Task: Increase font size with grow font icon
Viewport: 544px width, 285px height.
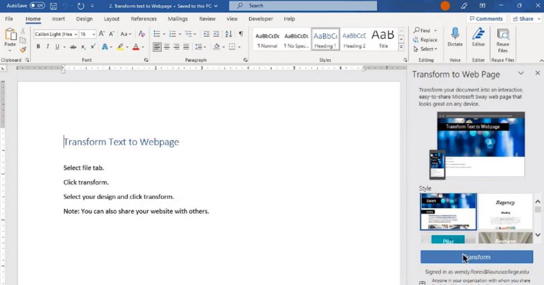Action: coord(101,33)
